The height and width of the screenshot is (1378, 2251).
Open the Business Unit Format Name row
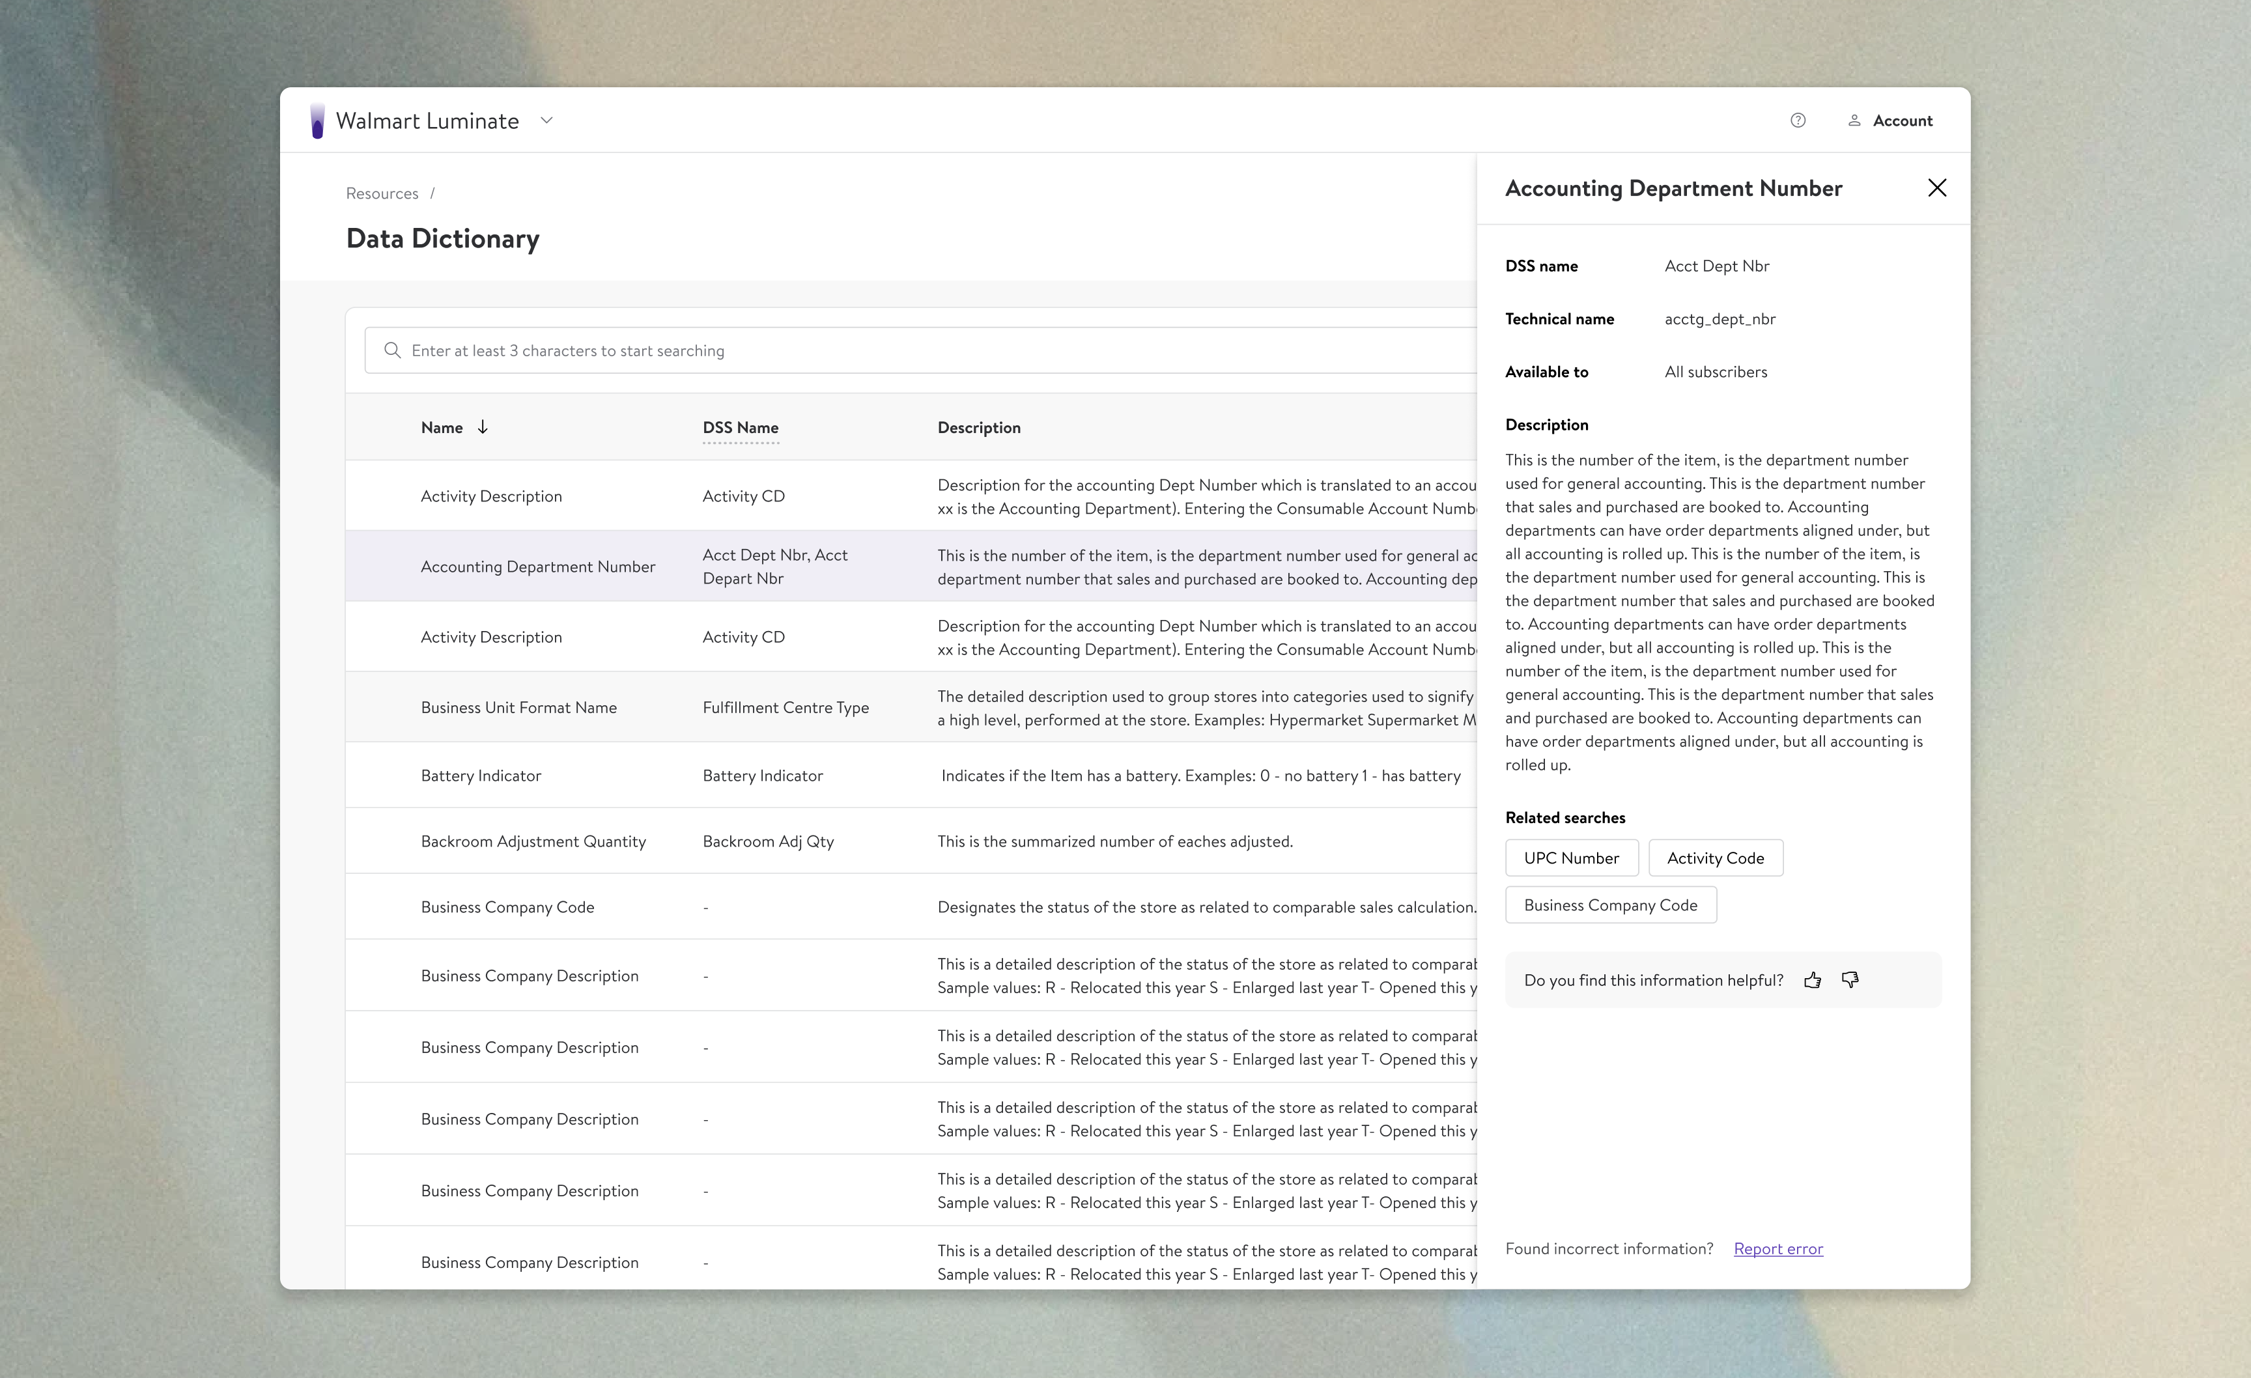click(911, 707)
